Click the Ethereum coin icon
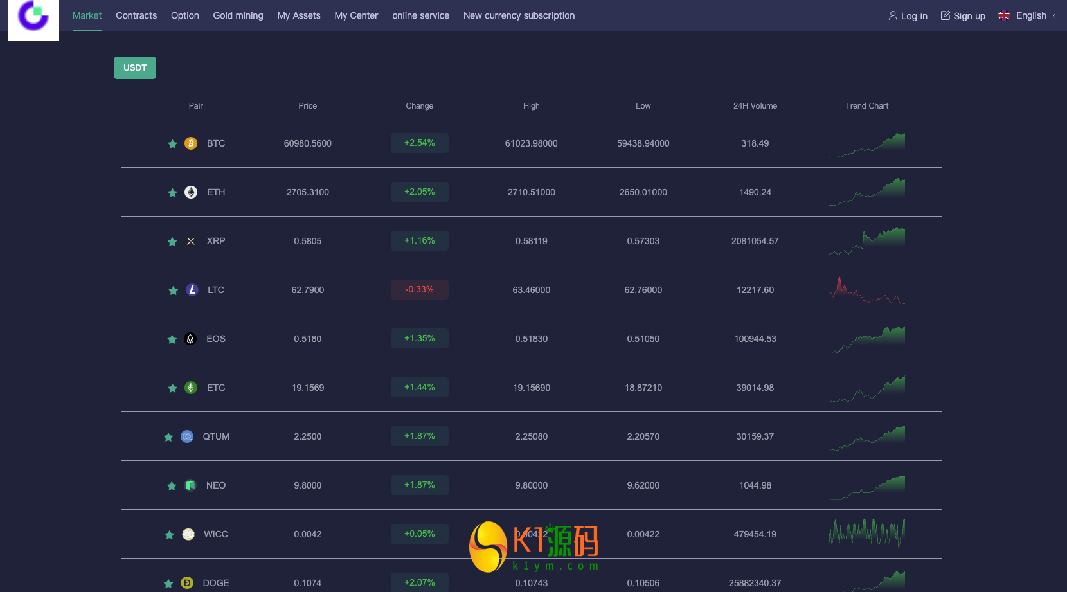Screen dimensions: 1067x592 (191, 192)
